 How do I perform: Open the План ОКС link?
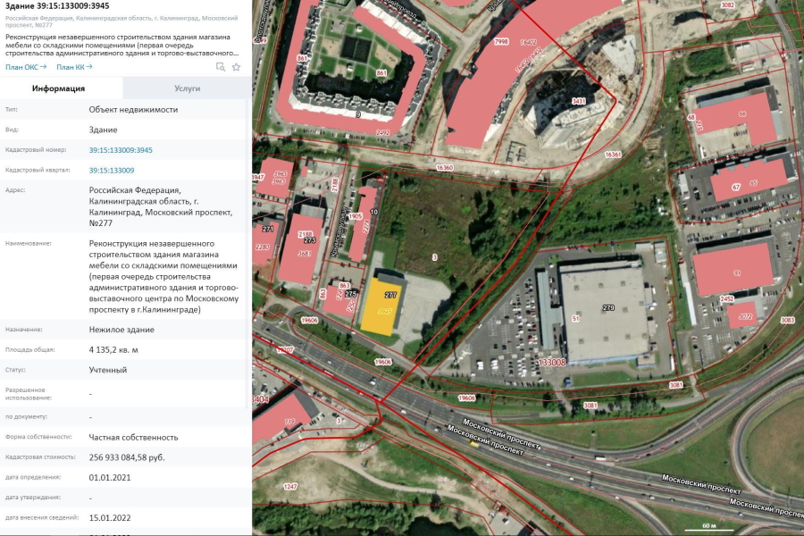tap(25, 67)
